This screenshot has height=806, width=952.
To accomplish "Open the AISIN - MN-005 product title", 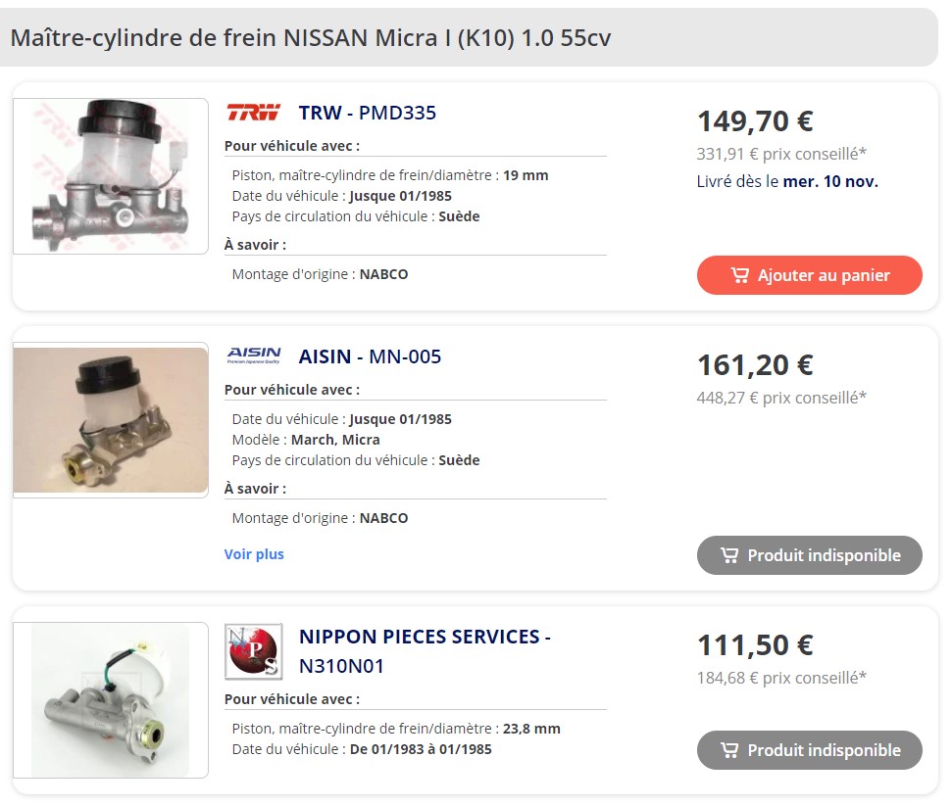I will 370,356.
